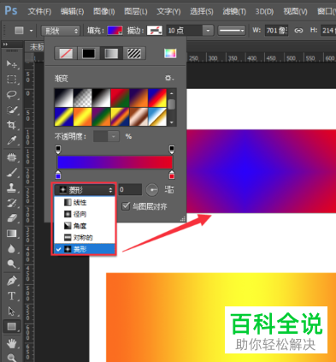Open the File (F) menu
The image size is (336, 362).
click(x=39, y=11)
